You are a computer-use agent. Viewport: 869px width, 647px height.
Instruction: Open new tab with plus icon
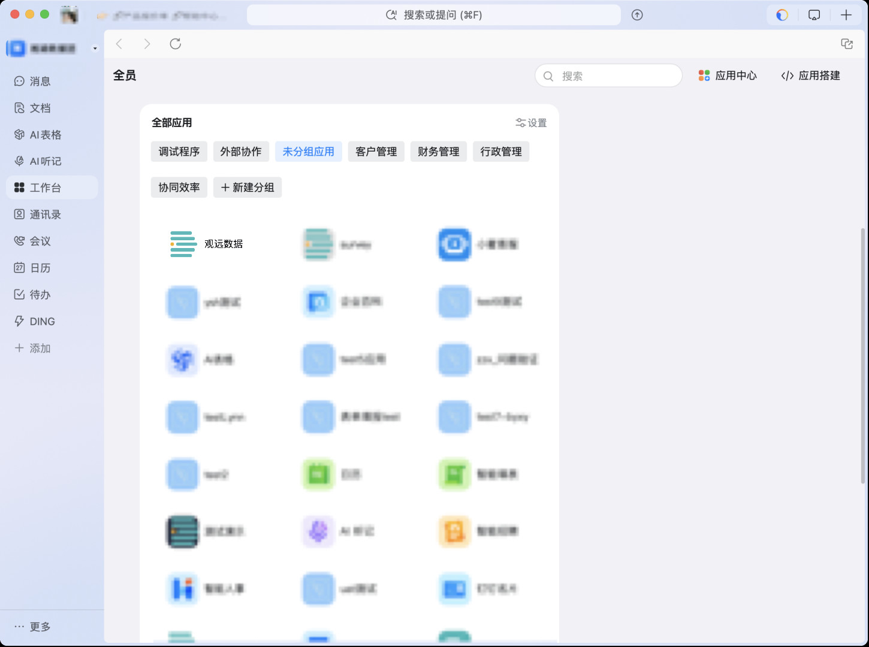coord(846,15)
